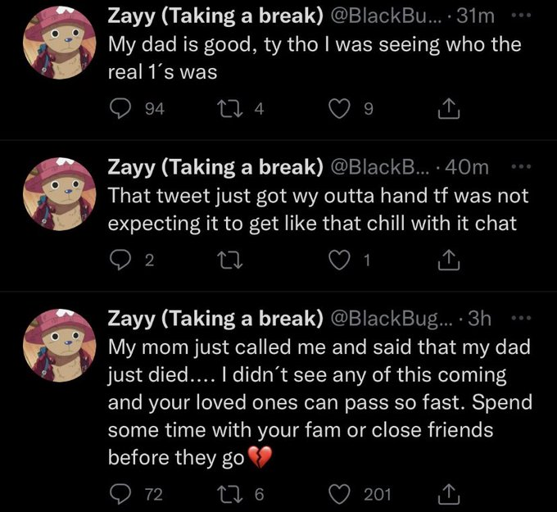Viewport: 557px width, 512px height.
Task: Like the "outta hand" tweet
Action: (338, 261)
